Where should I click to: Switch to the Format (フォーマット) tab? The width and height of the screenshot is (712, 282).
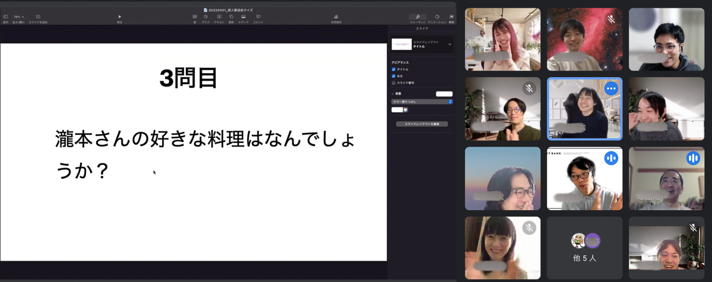(418, 18)
